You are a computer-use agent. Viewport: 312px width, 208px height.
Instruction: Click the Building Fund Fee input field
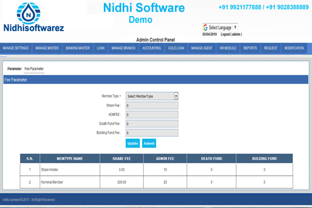click(x=152, y=133)
